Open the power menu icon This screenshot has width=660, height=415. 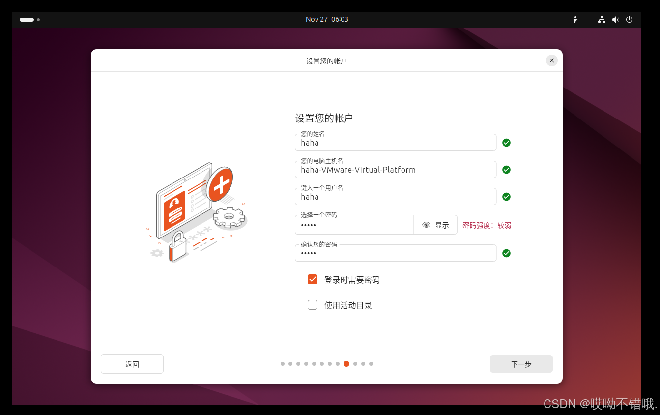click(630, 20)
